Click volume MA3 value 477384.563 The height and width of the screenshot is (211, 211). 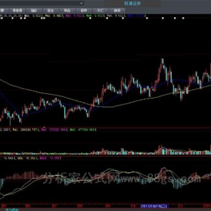[x=82, y=130]
